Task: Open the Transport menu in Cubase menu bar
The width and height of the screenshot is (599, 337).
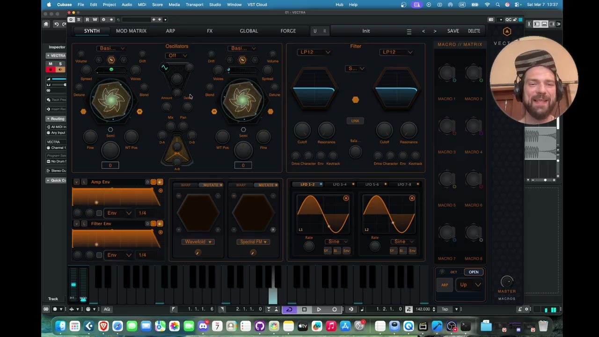Action: pos(194,5)
